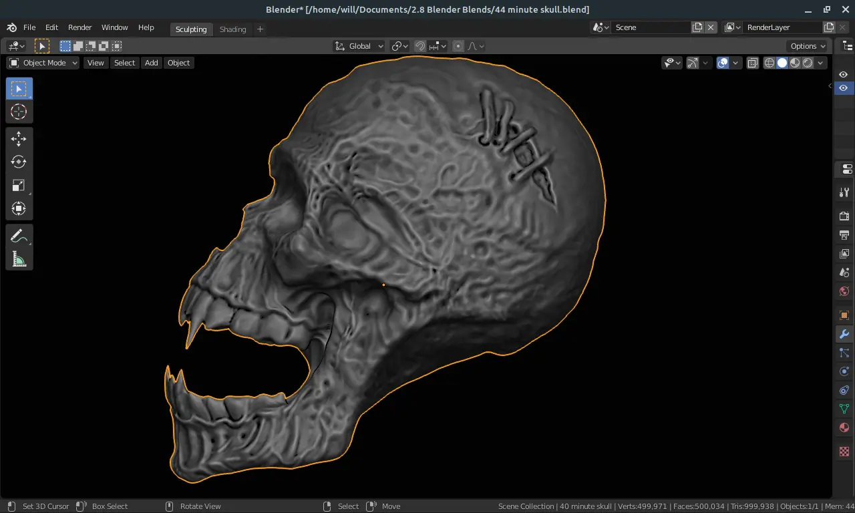Select the Measure ruler tool

(x=19, y=259)
